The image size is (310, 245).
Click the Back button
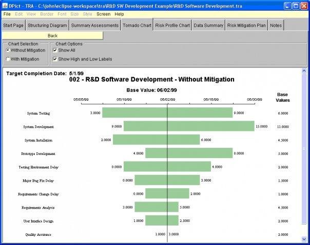click(52, 36)
